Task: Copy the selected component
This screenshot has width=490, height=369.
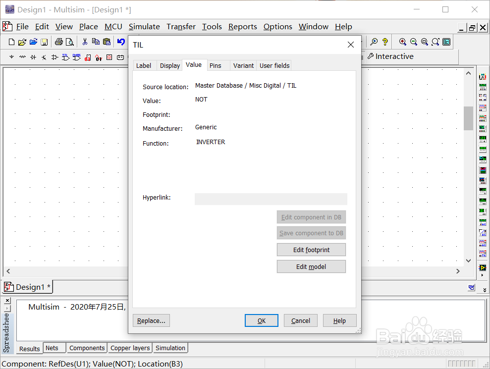Action: point(96,42)
